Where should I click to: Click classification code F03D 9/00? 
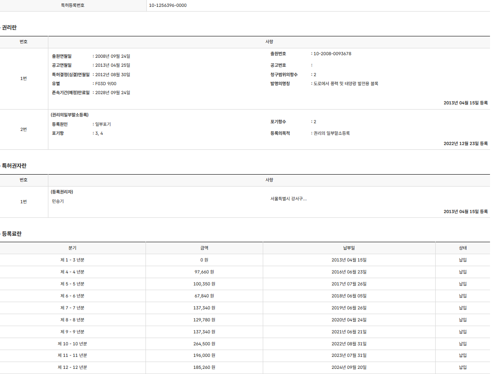pos(106,84)
